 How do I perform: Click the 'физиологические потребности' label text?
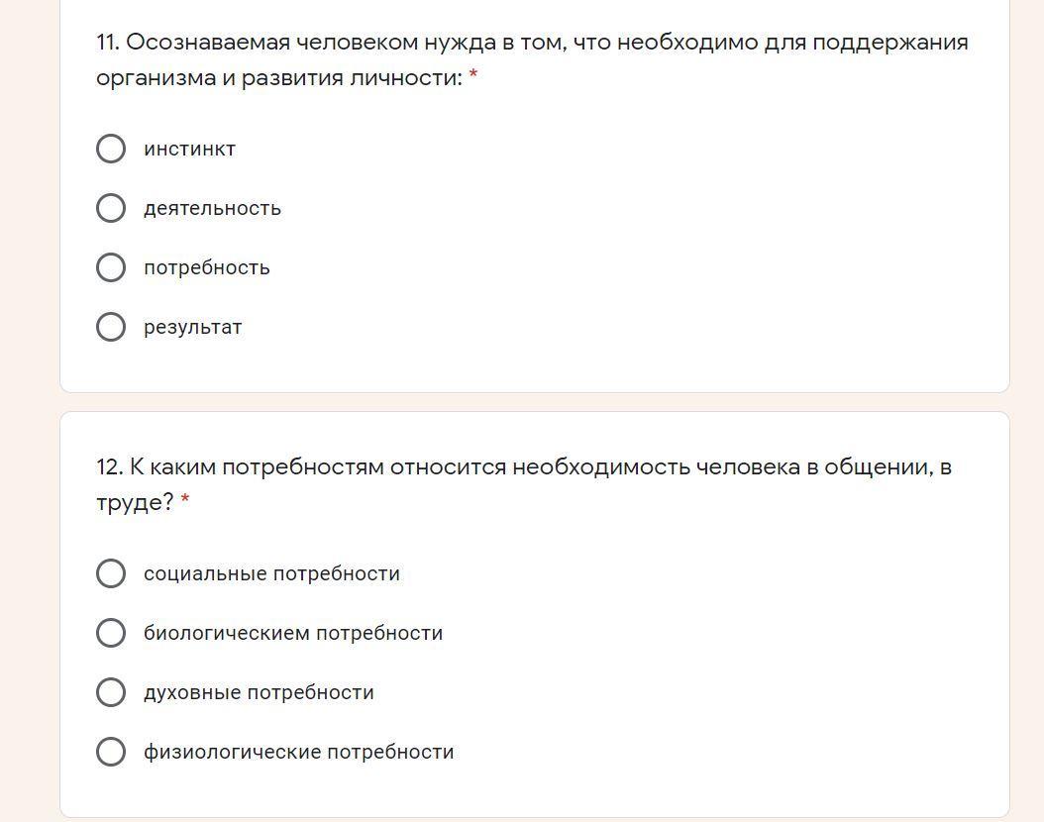(298, 752)
